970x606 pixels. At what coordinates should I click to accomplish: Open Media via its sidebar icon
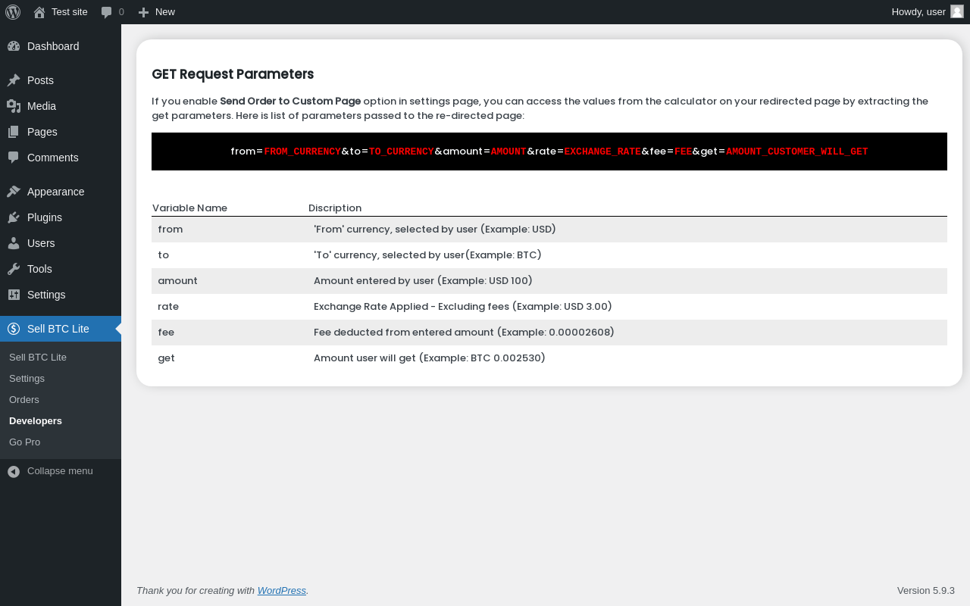click(14, 106)
